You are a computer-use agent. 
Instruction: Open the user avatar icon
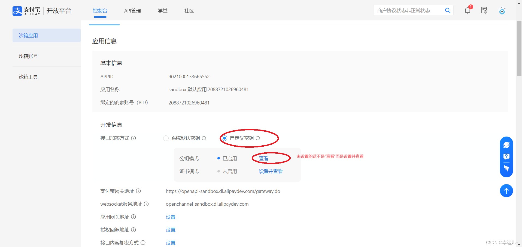(502, 11)
